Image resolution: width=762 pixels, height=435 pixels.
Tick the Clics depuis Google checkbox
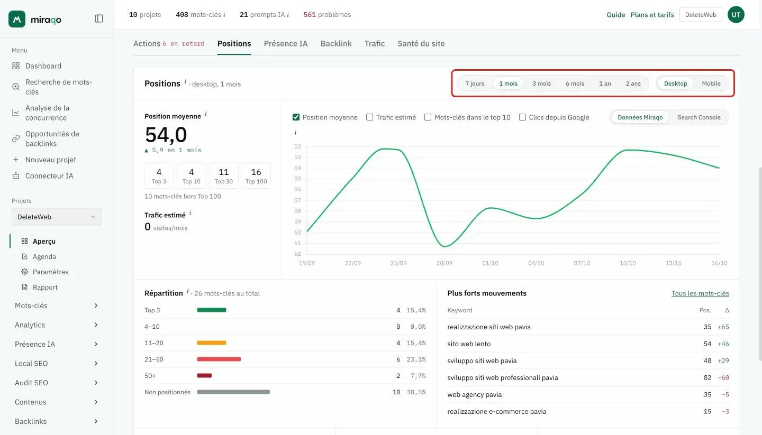(x=523, y=117)
